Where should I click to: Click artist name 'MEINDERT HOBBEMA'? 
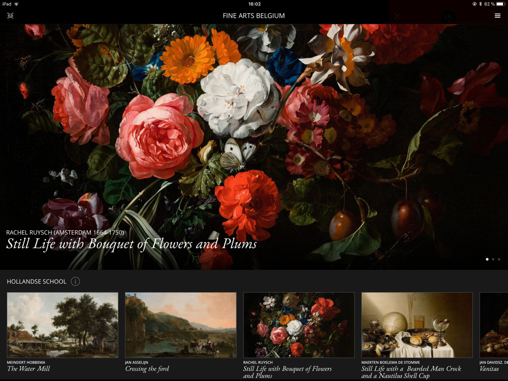pyautogui.click(x=26, y=362)
